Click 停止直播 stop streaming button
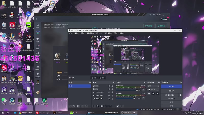 (x=171, y=86)
